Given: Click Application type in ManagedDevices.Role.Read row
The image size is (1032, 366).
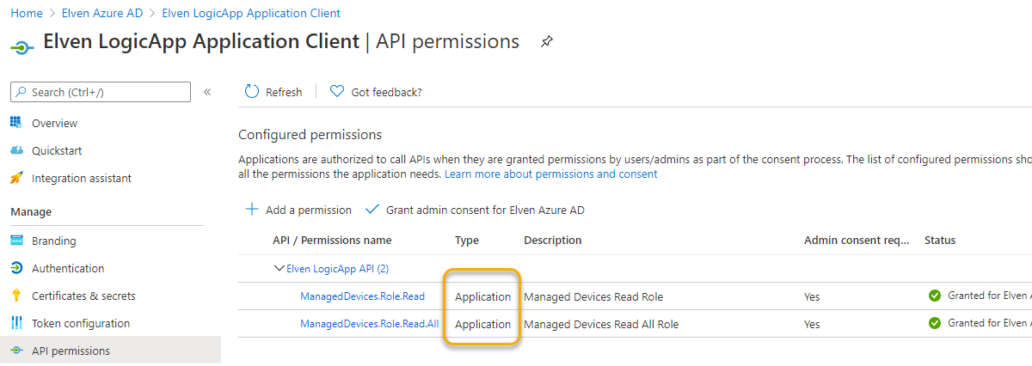Looking at the screenshot, I should click(482, 296).
